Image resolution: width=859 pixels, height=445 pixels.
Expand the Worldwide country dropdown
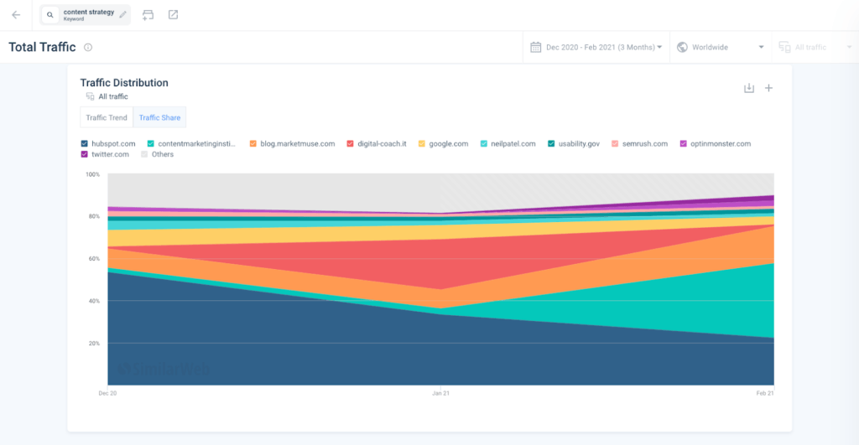(721, 48)
